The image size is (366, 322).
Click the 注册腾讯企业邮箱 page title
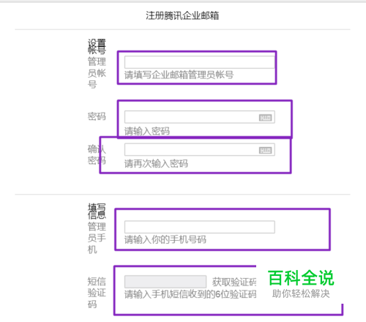(x=182, y=15)
